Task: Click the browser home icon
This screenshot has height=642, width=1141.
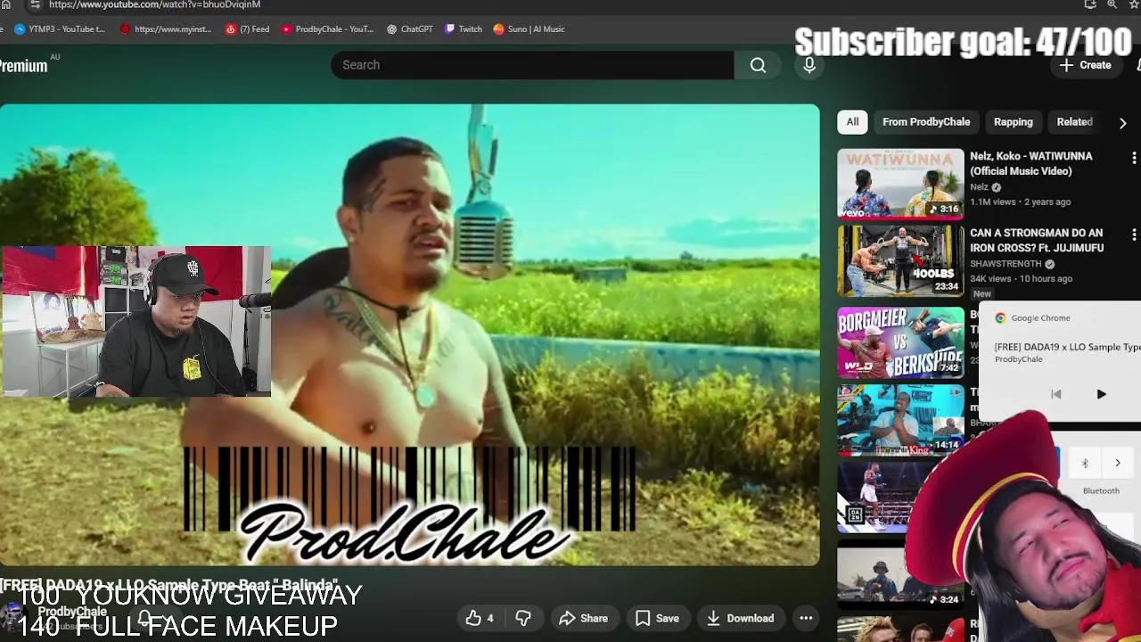Action: 5,4
